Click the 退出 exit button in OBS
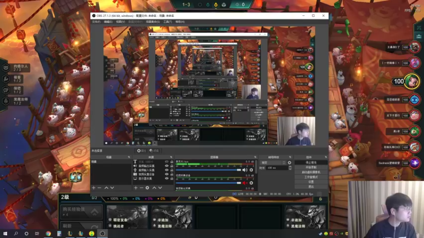Screen dimensions: 424x238 click(311, 187)
